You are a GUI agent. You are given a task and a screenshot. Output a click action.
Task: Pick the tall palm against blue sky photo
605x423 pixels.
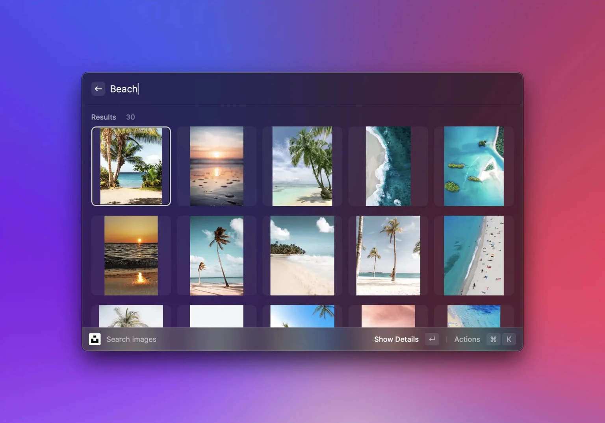coord(217,255)
